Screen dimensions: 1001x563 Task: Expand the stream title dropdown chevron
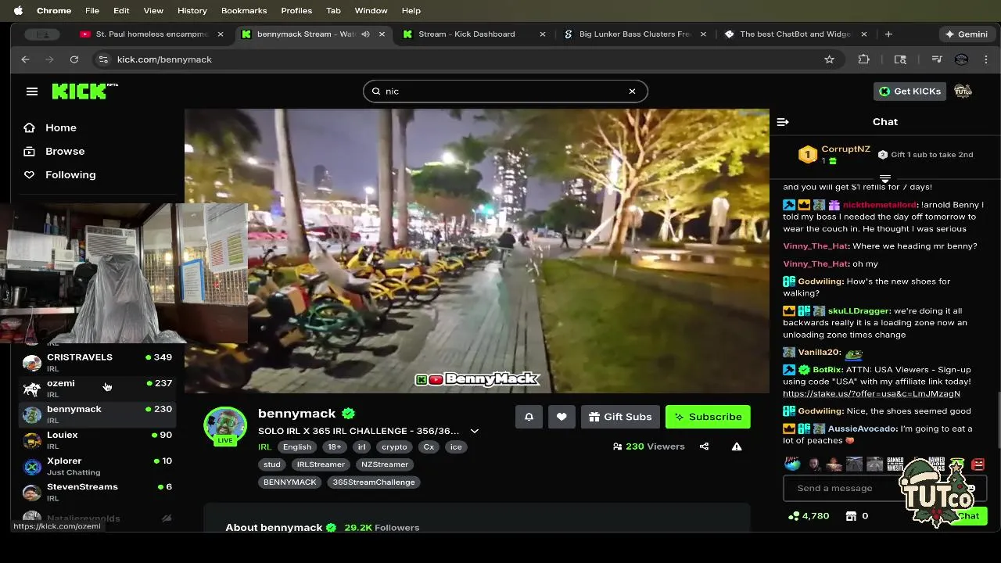pos(474,431)
